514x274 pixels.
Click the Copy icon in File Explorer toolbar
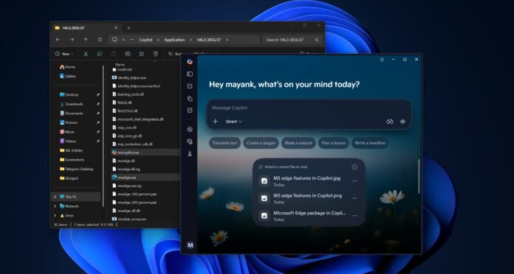(x=100, y=54)
